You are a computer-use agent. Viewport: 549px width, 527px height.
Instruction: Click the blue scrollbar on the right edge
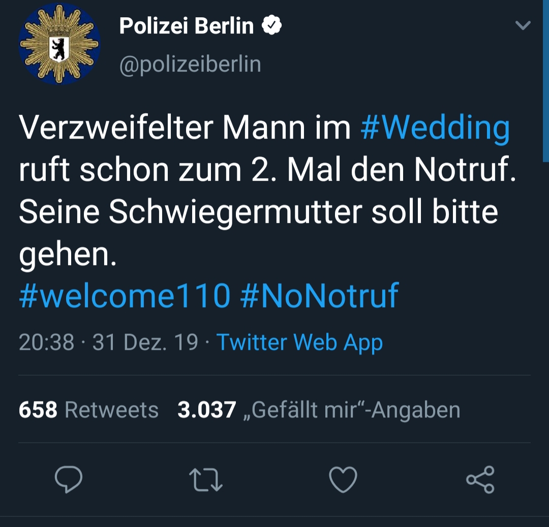tap(545, 81)
